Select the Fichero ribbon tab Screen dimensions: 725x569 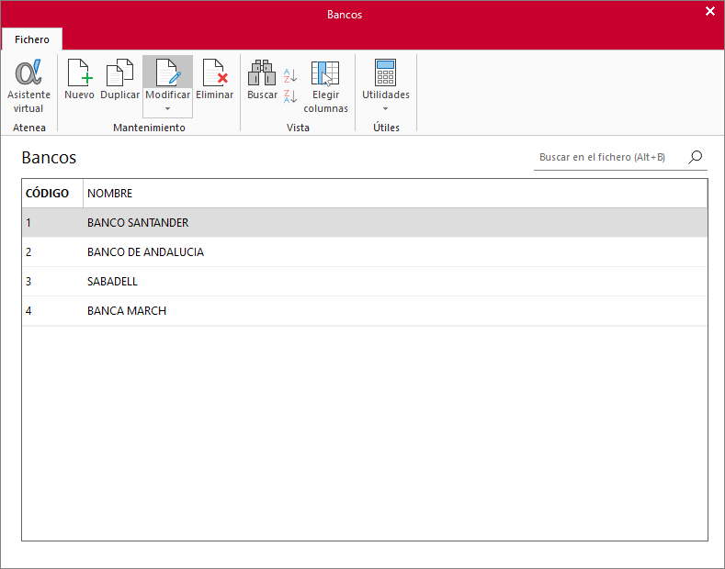click(x=32, y=39)
